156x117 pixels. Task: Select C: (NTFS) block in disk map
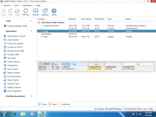tap(74, 67)
